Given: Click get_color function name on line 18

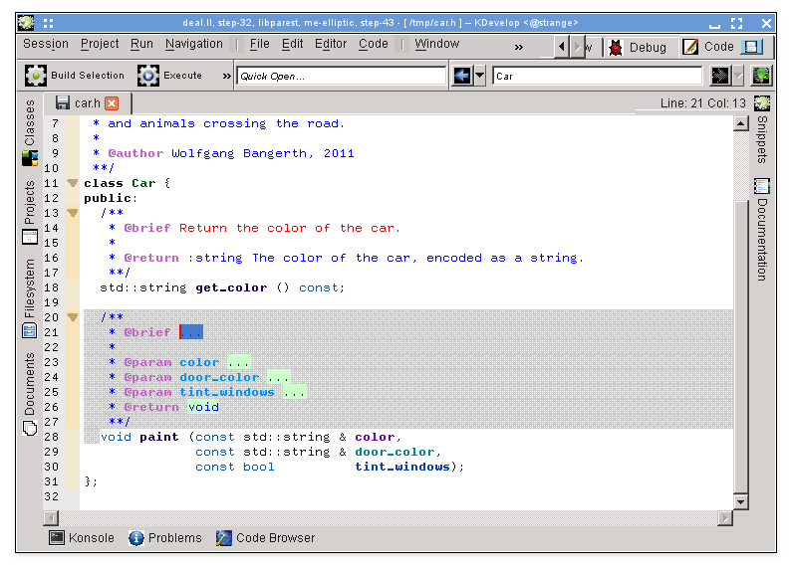Looking at the screenshot, I should click(231, 287).
